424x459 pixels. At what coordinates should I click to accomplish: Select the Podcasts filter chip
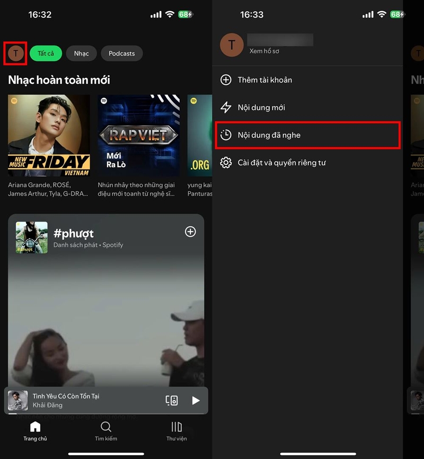click(122, 54)
